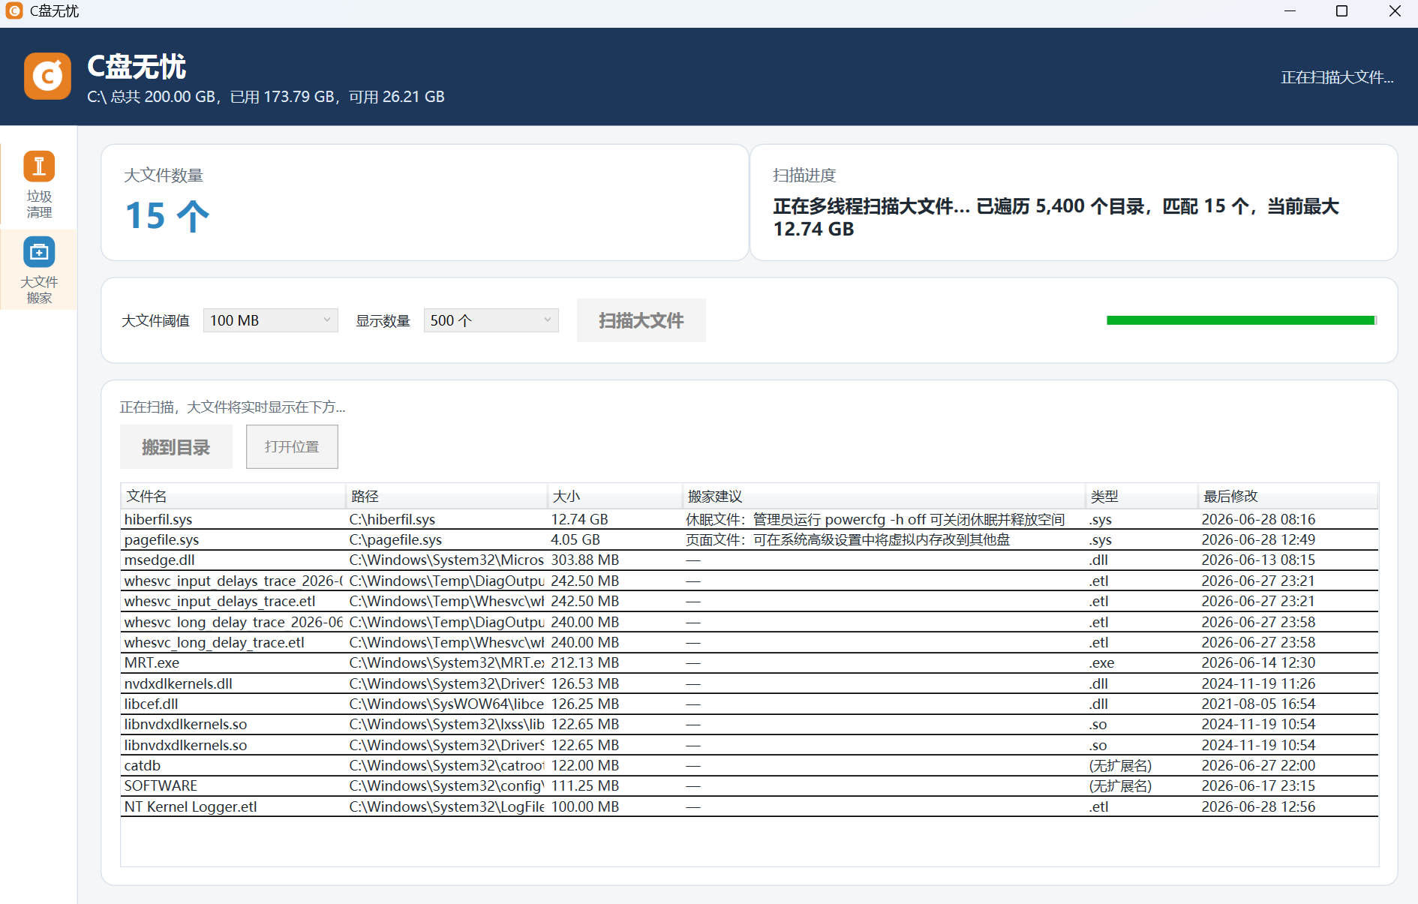Minimize the C盘无忧 window
The height and width of the screenshot is (904, 1418).
(x=1290, y=11)
